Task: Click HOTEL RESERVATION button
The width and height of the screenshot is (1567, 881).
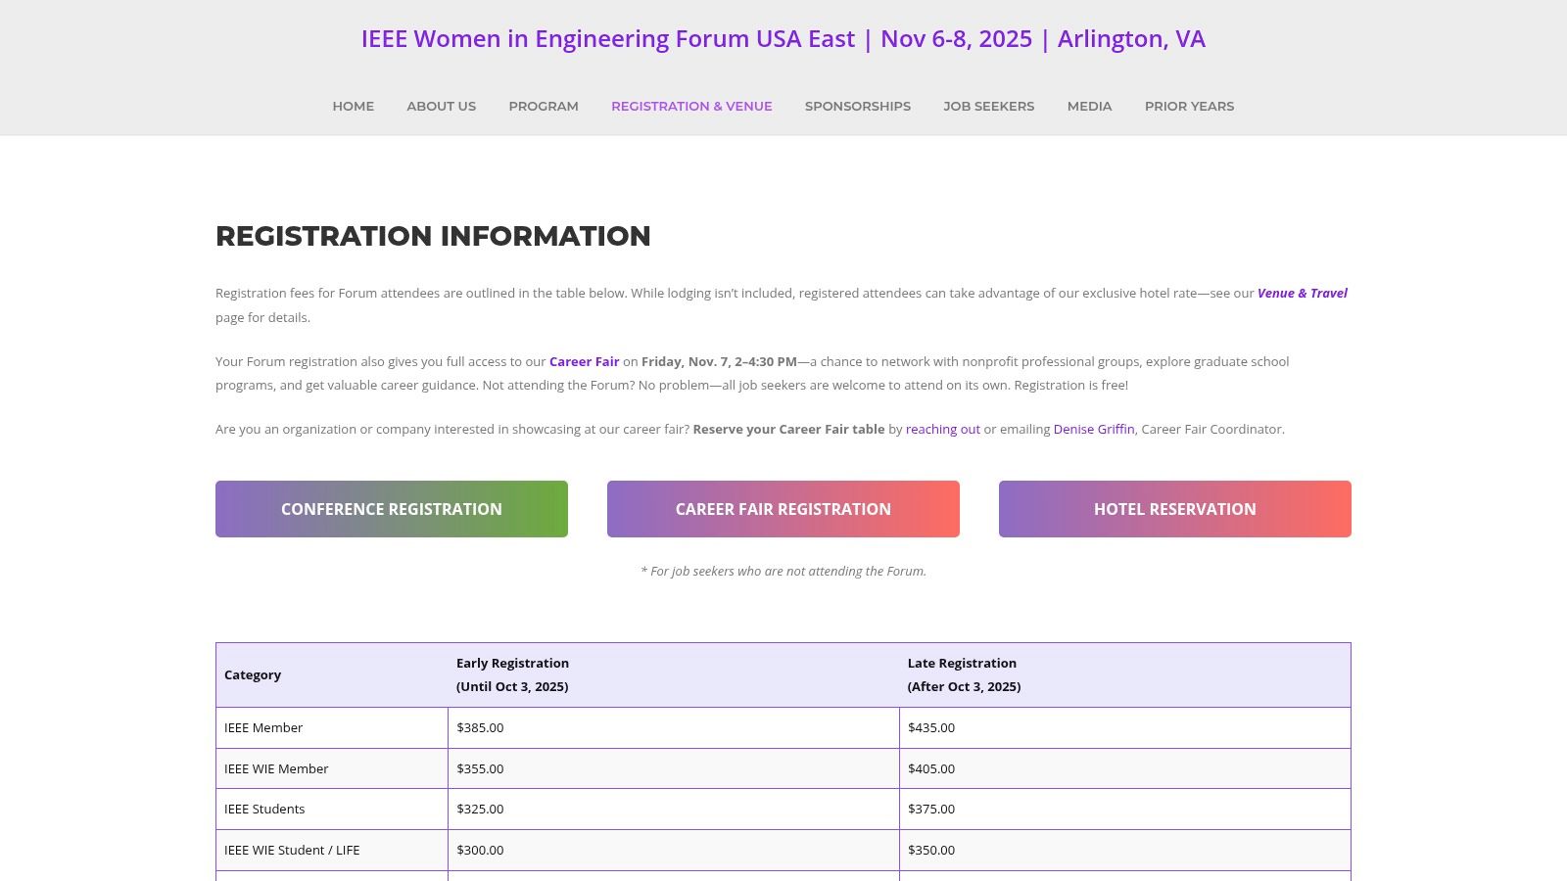Action: [x=1175, y=509]
